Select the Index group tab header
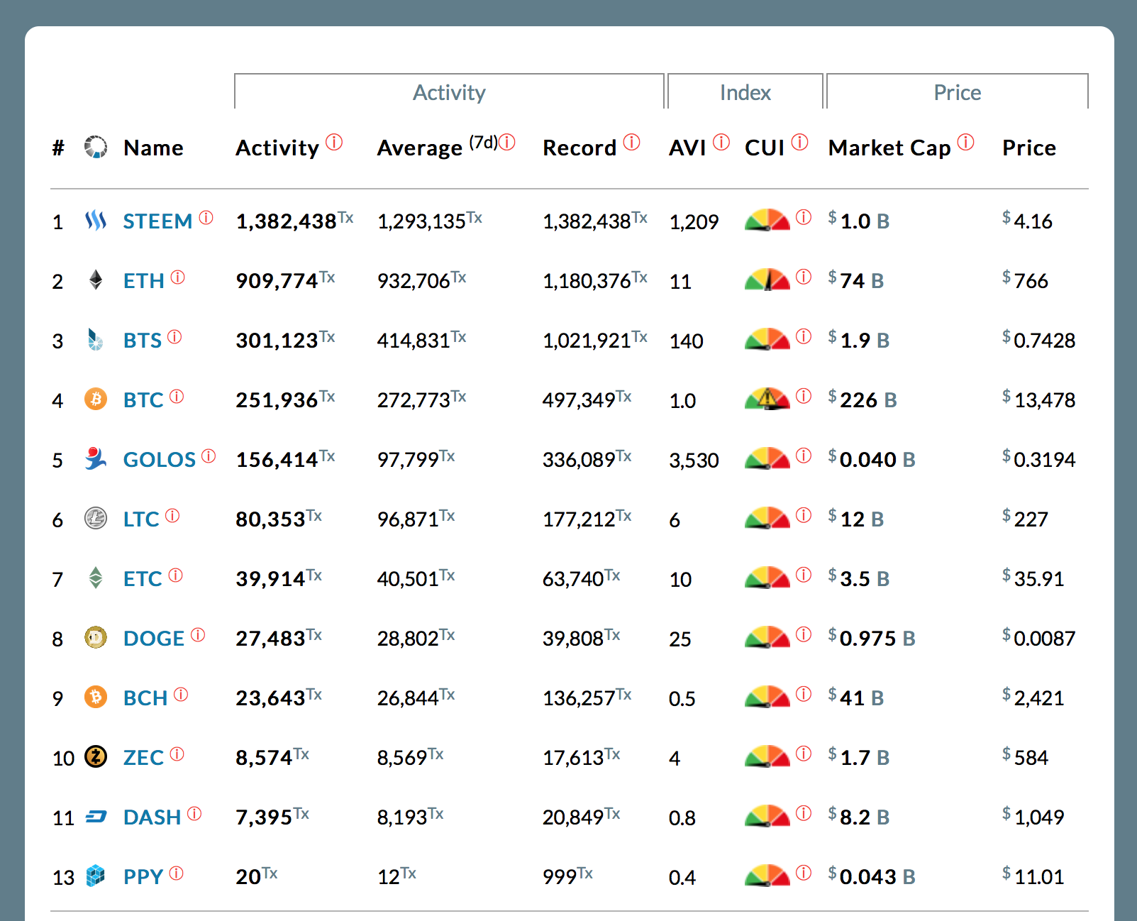Screen dimensions: 1137x921 point(745,92)
